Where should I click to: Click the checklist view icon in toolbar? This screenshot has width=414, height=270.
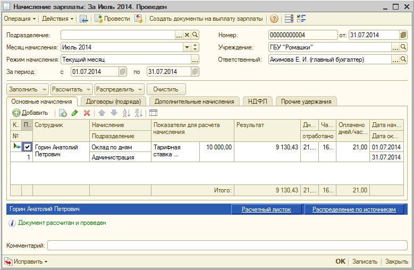[301, 19]
